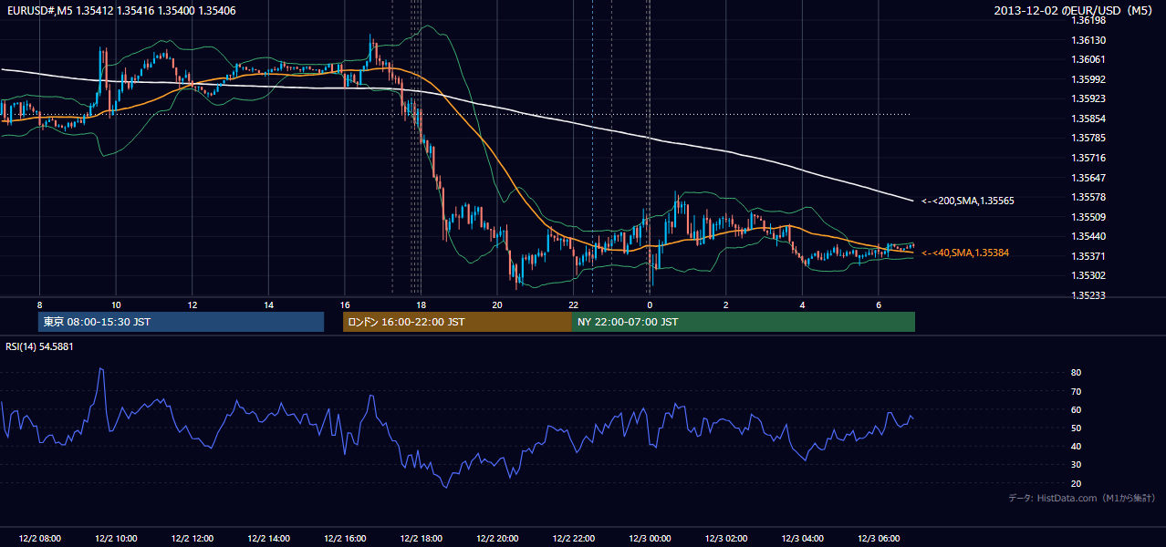Click price level 1.36061 on the axis

(x=1088, y=59)
